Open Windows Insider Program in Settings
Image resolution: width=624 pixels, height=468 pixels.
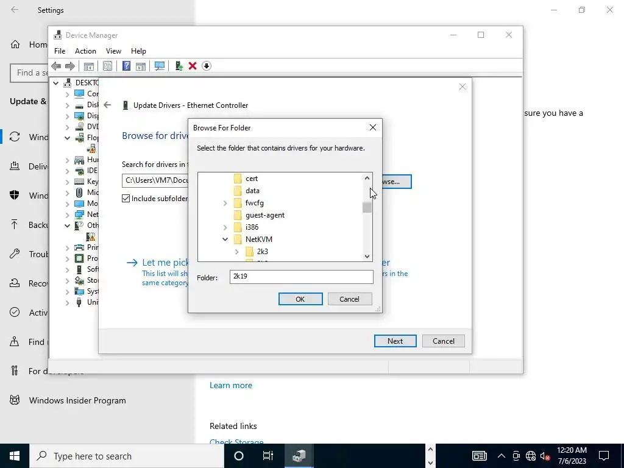pos(77,400)
